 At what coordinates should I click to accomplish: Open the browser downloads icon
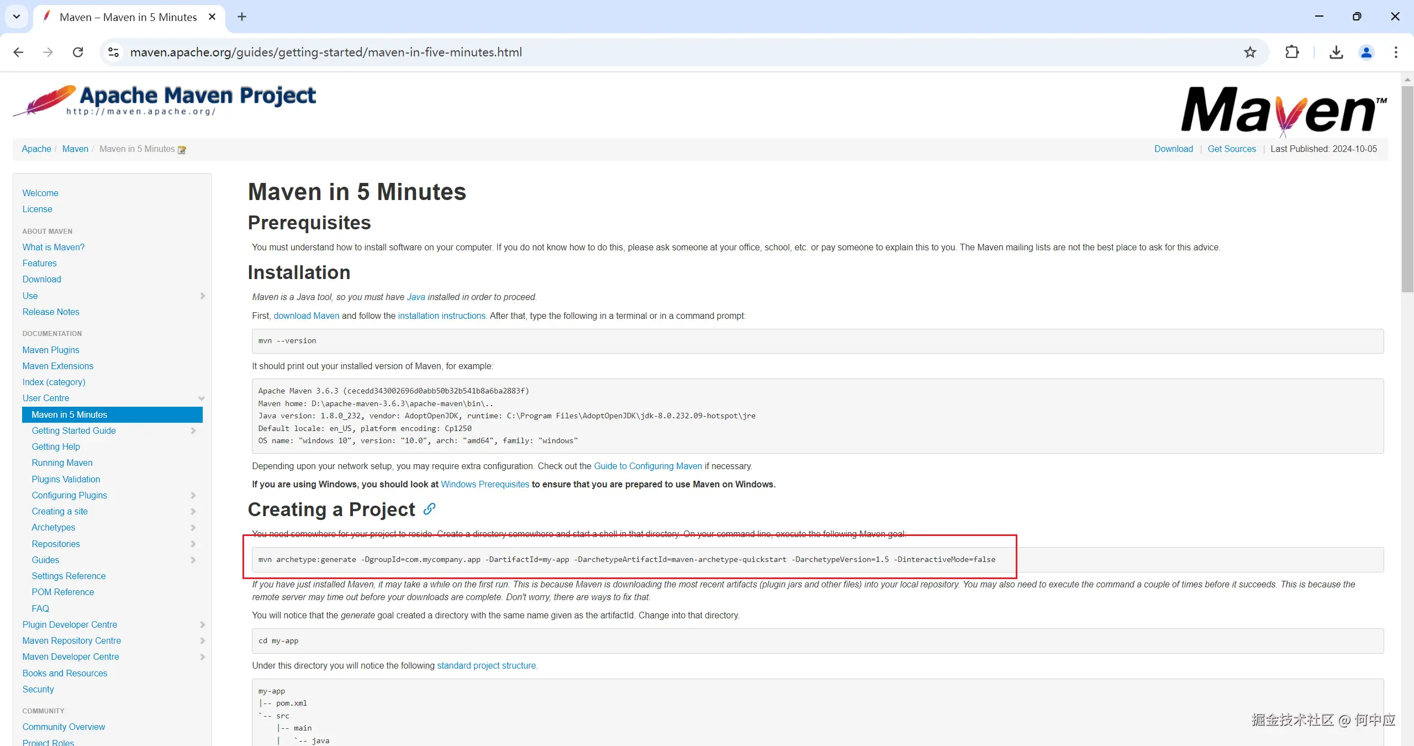pos(1336,52)
